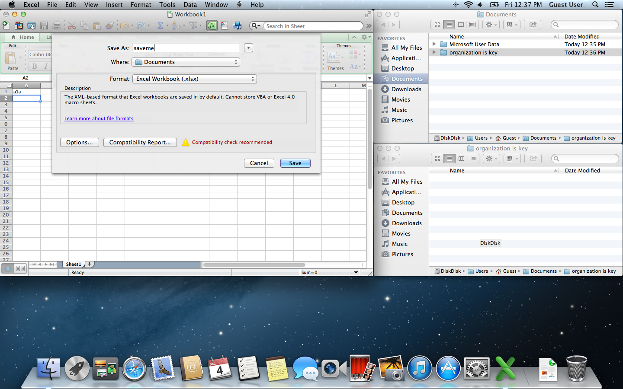Click the Redo arrow icon
Viewport: 623px width, 389px height.
coord(141,26)
